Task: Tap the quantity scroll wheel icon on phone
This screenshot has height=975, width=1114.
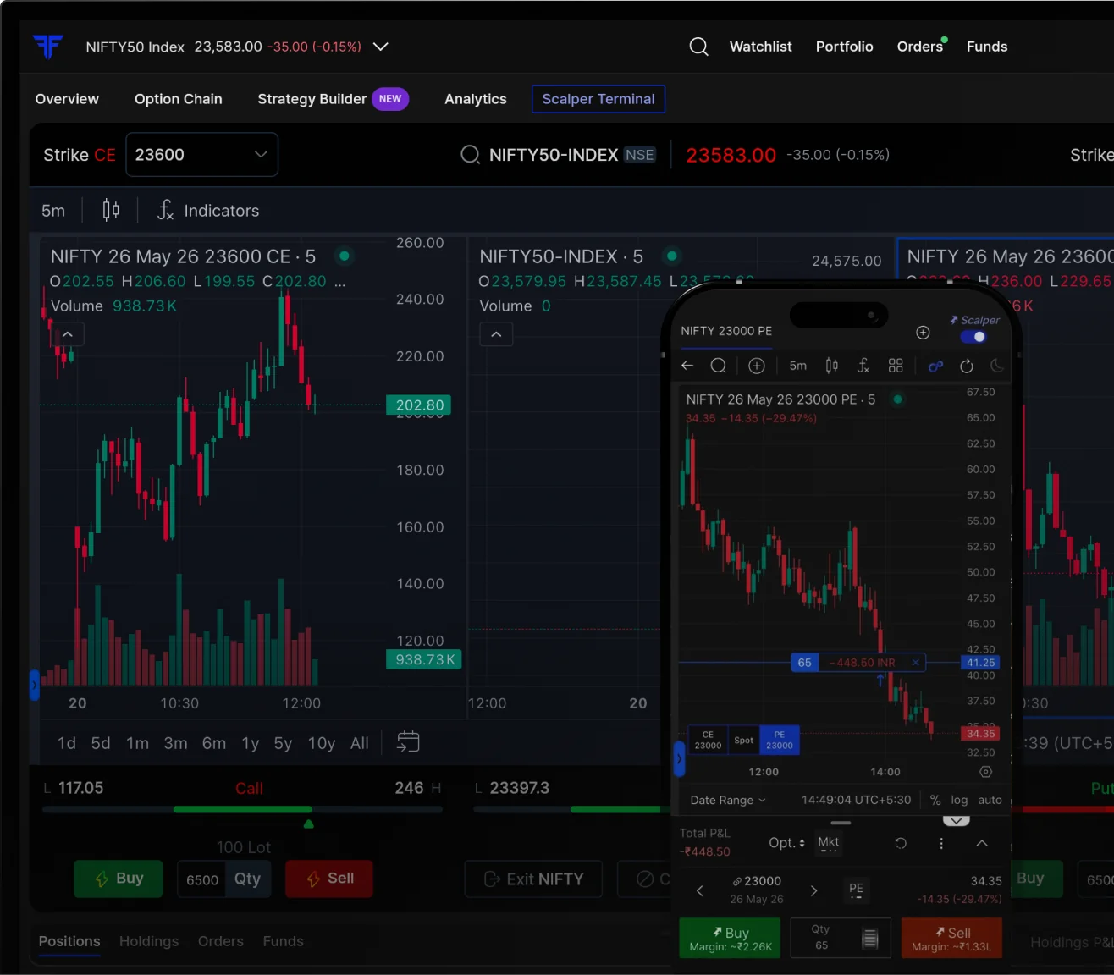Action: pyautogui.click(x=869, y=938)
